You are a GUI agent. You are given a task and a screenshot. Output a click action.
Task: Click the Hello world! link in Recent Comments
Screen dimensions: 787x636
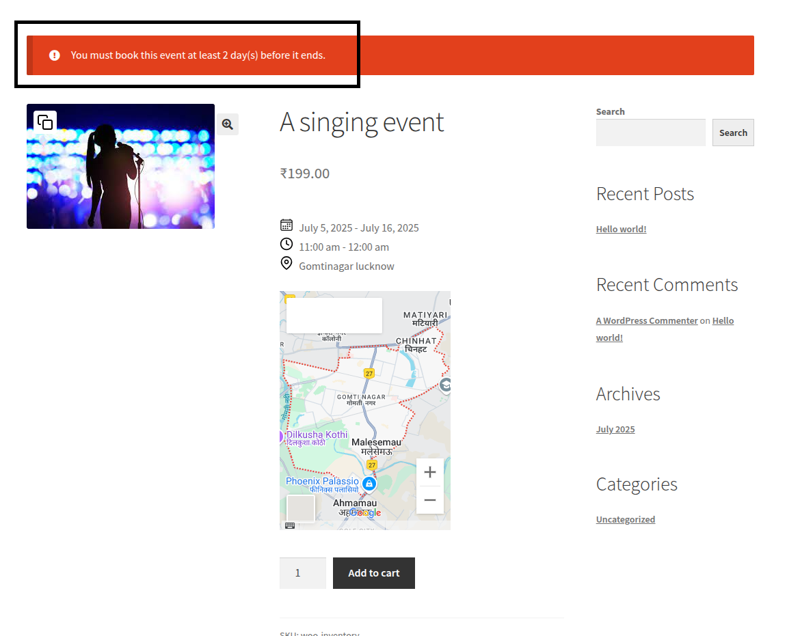point(723,320)
